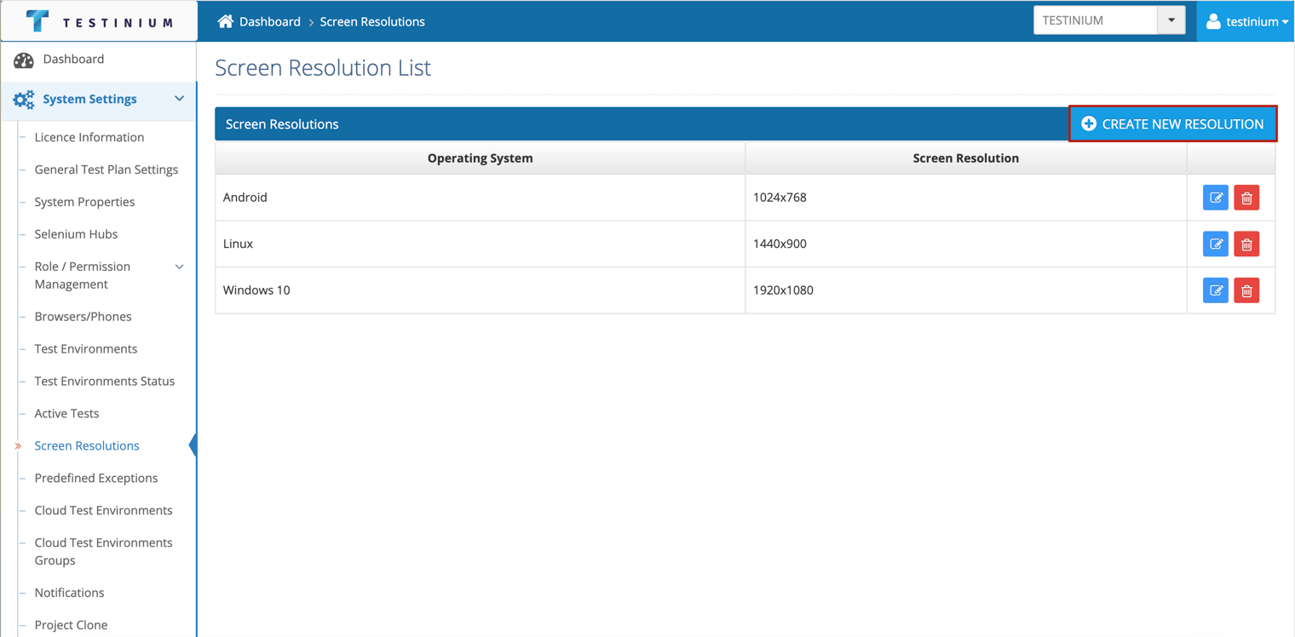The image size is (1295, 637).
Task: Edit the Linux resolution row
Action: [1216, 244]
